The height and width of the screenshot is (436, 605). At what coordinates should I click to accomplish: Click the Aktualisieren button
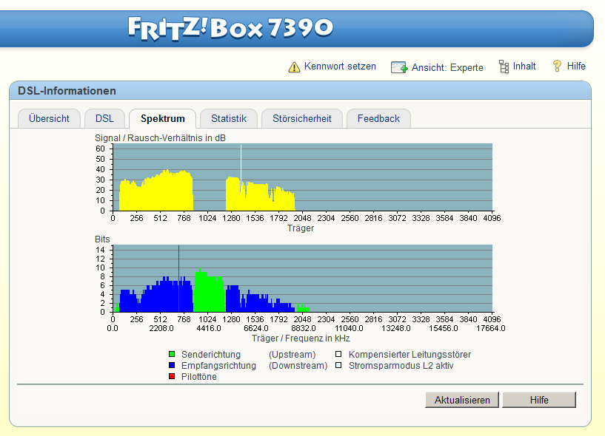[462, 400]
